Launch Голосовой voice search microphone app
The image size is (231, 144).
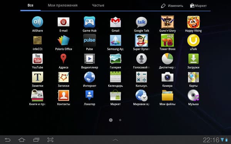pyautogui.click(x=141, y=59)
